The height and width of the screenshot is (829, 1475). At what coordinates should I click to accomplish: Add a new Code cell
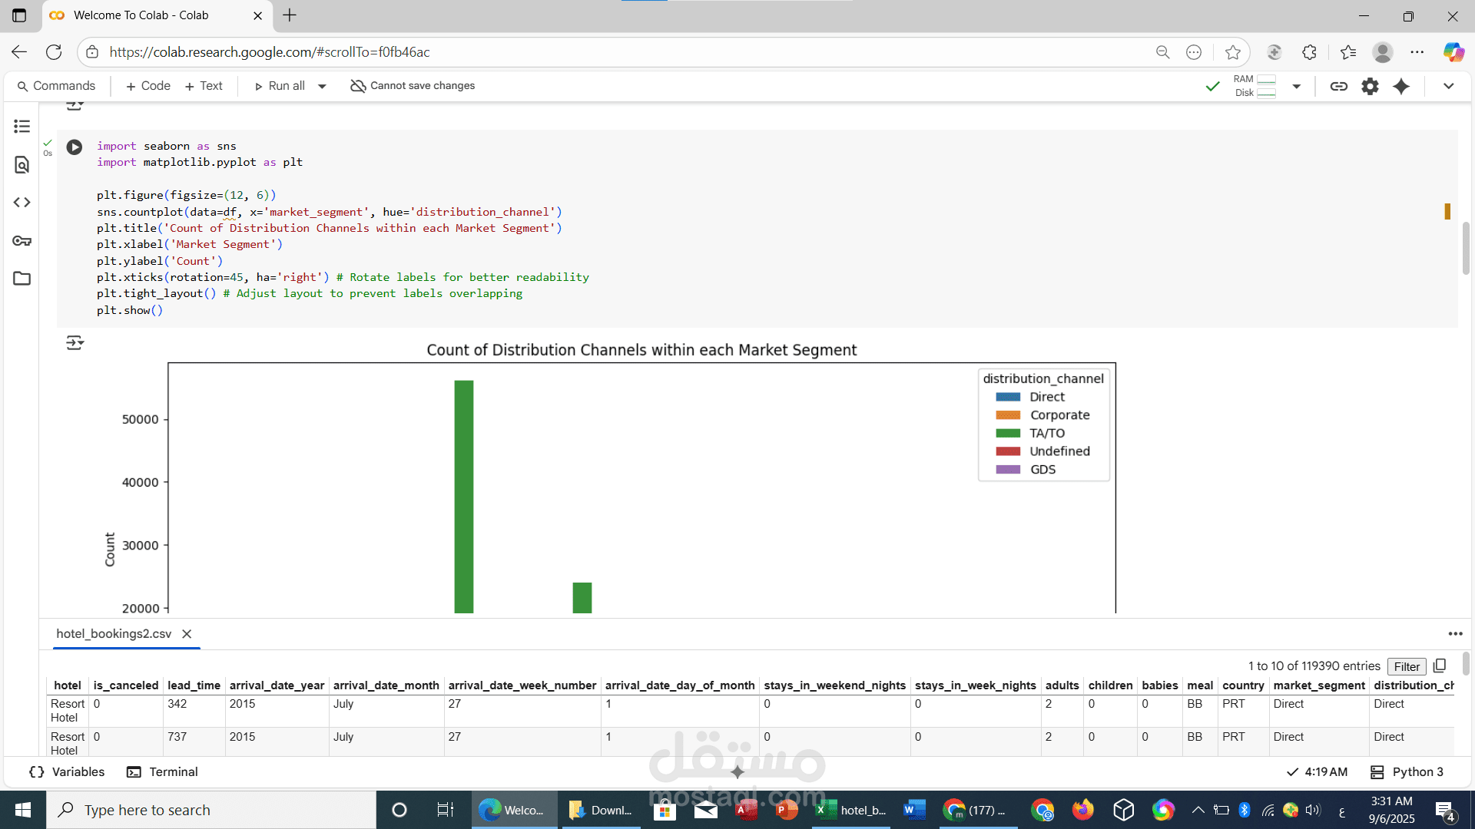click(x=147, y=86)
